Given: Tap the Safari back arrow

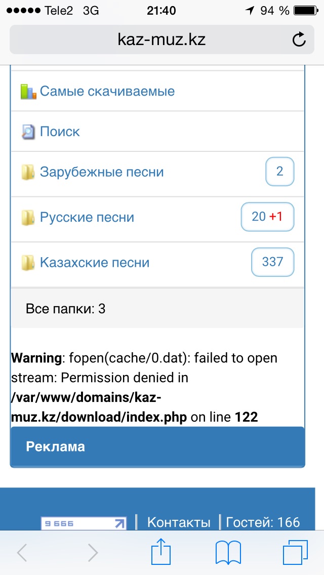Looking at the screenshot, I should 22,552.
